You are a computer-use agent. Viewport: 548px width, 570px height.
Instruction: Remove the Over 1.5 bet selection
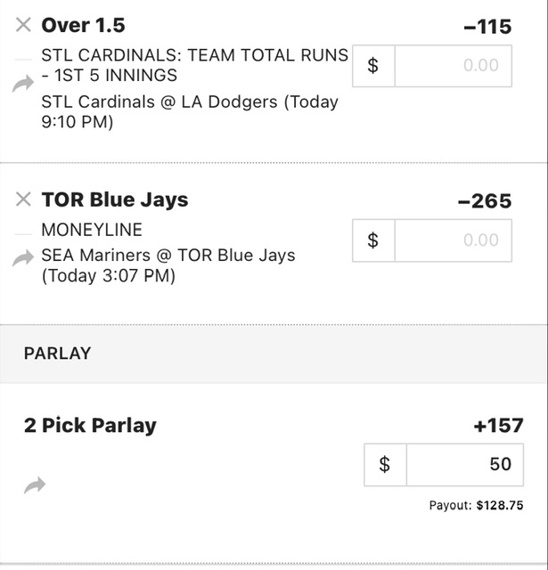tap(23, 25)
